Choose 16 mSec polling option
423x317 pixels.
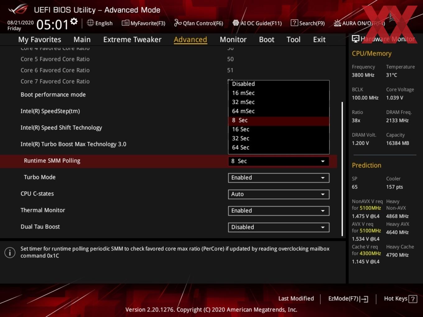279,93
